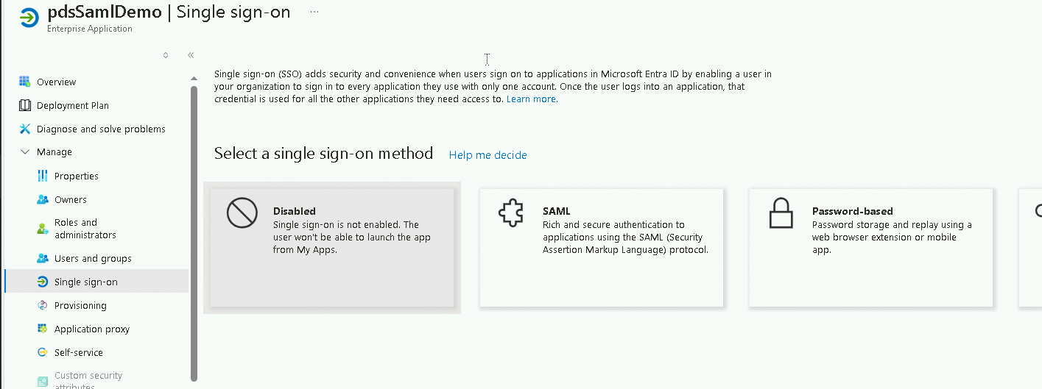Open the Learn more link

(x=532, y=99)
